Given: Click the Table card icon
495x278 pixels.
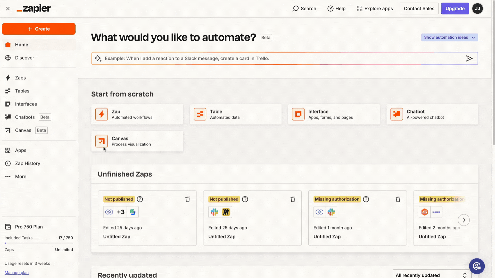Looking at the screenshot, I should [x=200, y=114].
